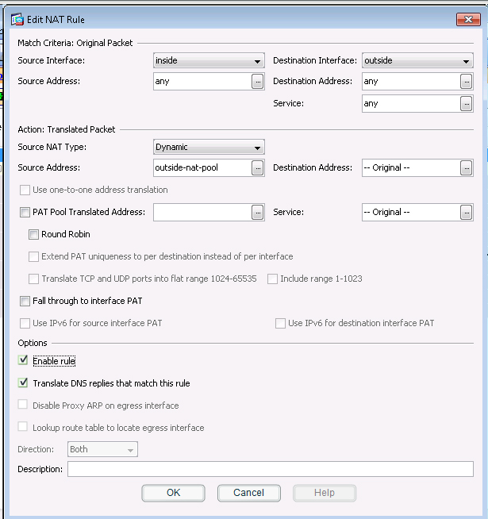Click the Description text field
This screenshot has height=519, width=488.
(x=270, y=469)
